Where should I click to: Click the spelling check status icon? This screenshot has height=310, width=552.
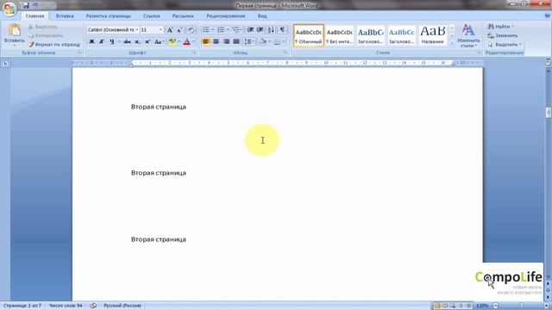coord(93,306)
